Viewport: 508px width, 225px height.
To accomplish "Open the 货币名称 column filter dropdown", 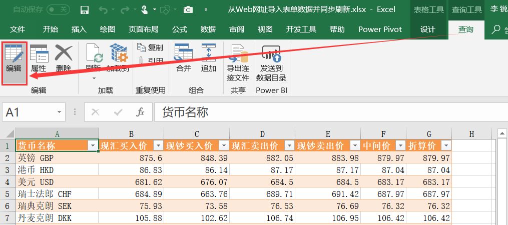I will [x=93, y=146].
